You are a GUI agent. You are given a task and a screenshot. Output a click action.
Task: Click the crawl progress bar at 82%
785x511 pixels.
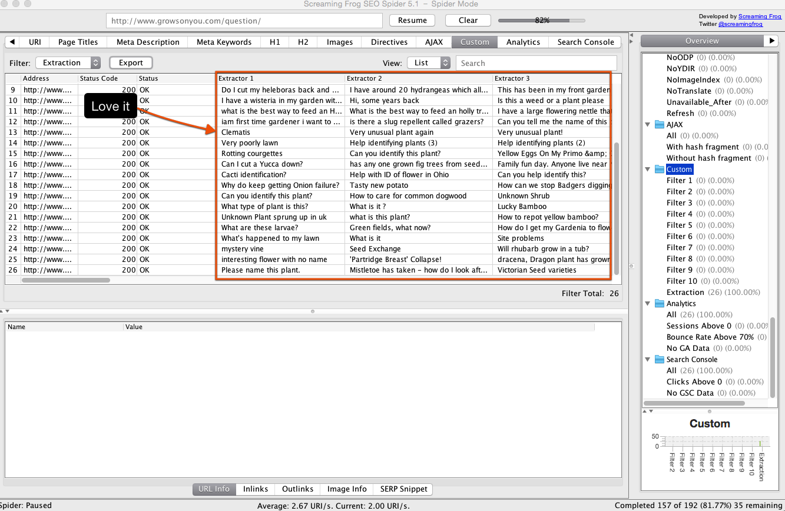(x=542, y=20)
